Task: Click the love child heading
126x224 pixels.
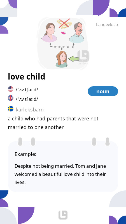Action: [x=27, y=76]
